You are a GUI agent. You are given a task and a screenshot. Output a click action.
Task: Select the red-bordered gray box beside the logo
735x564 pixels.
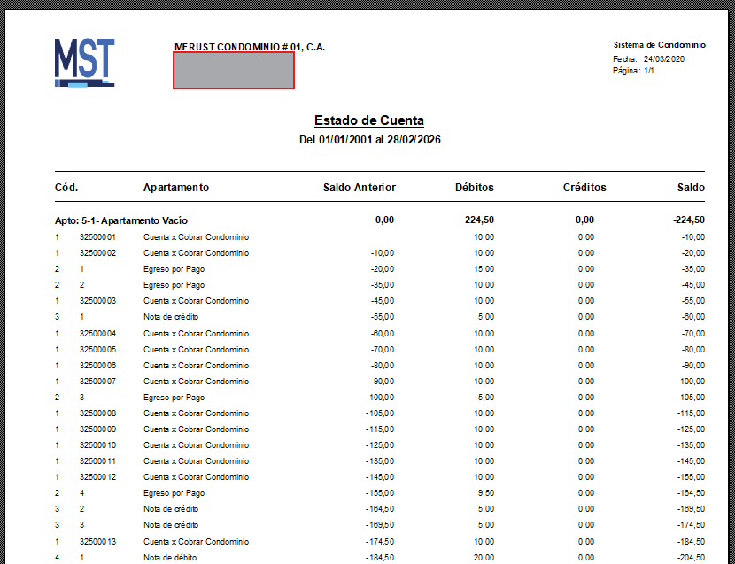point(233,71)
